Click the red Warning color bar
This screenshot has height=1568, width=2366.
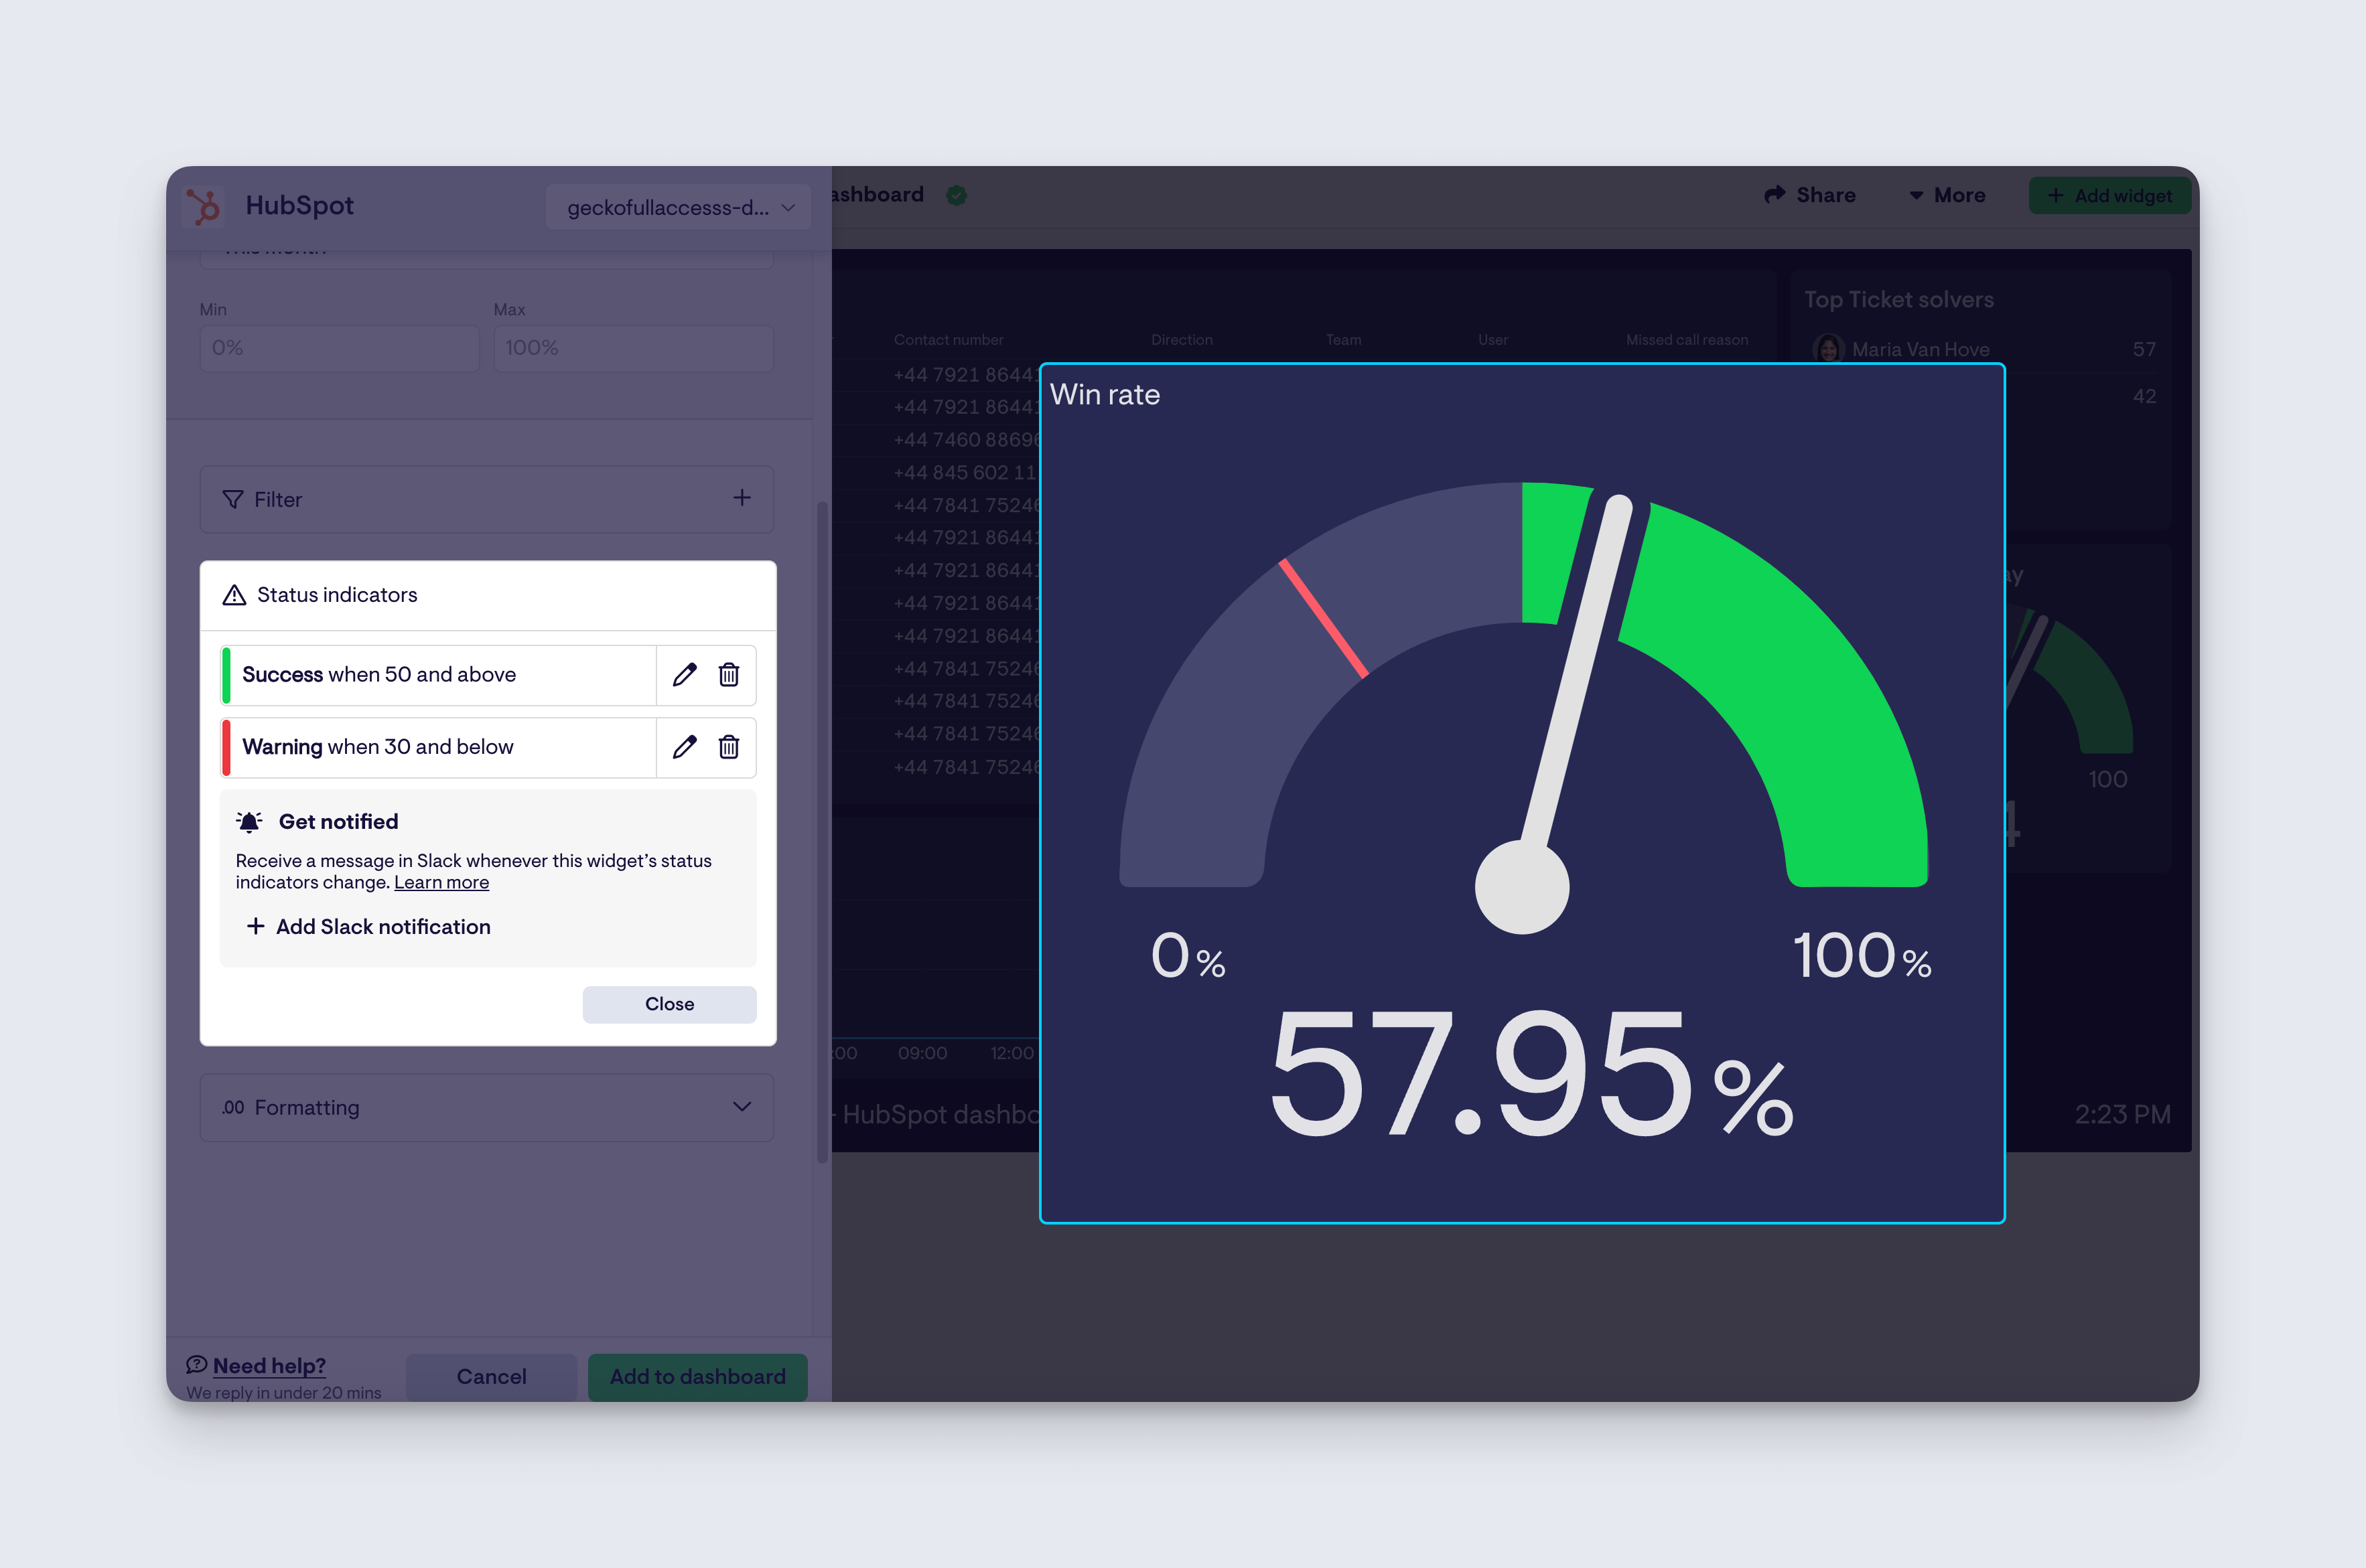click(x=226, y=747)
